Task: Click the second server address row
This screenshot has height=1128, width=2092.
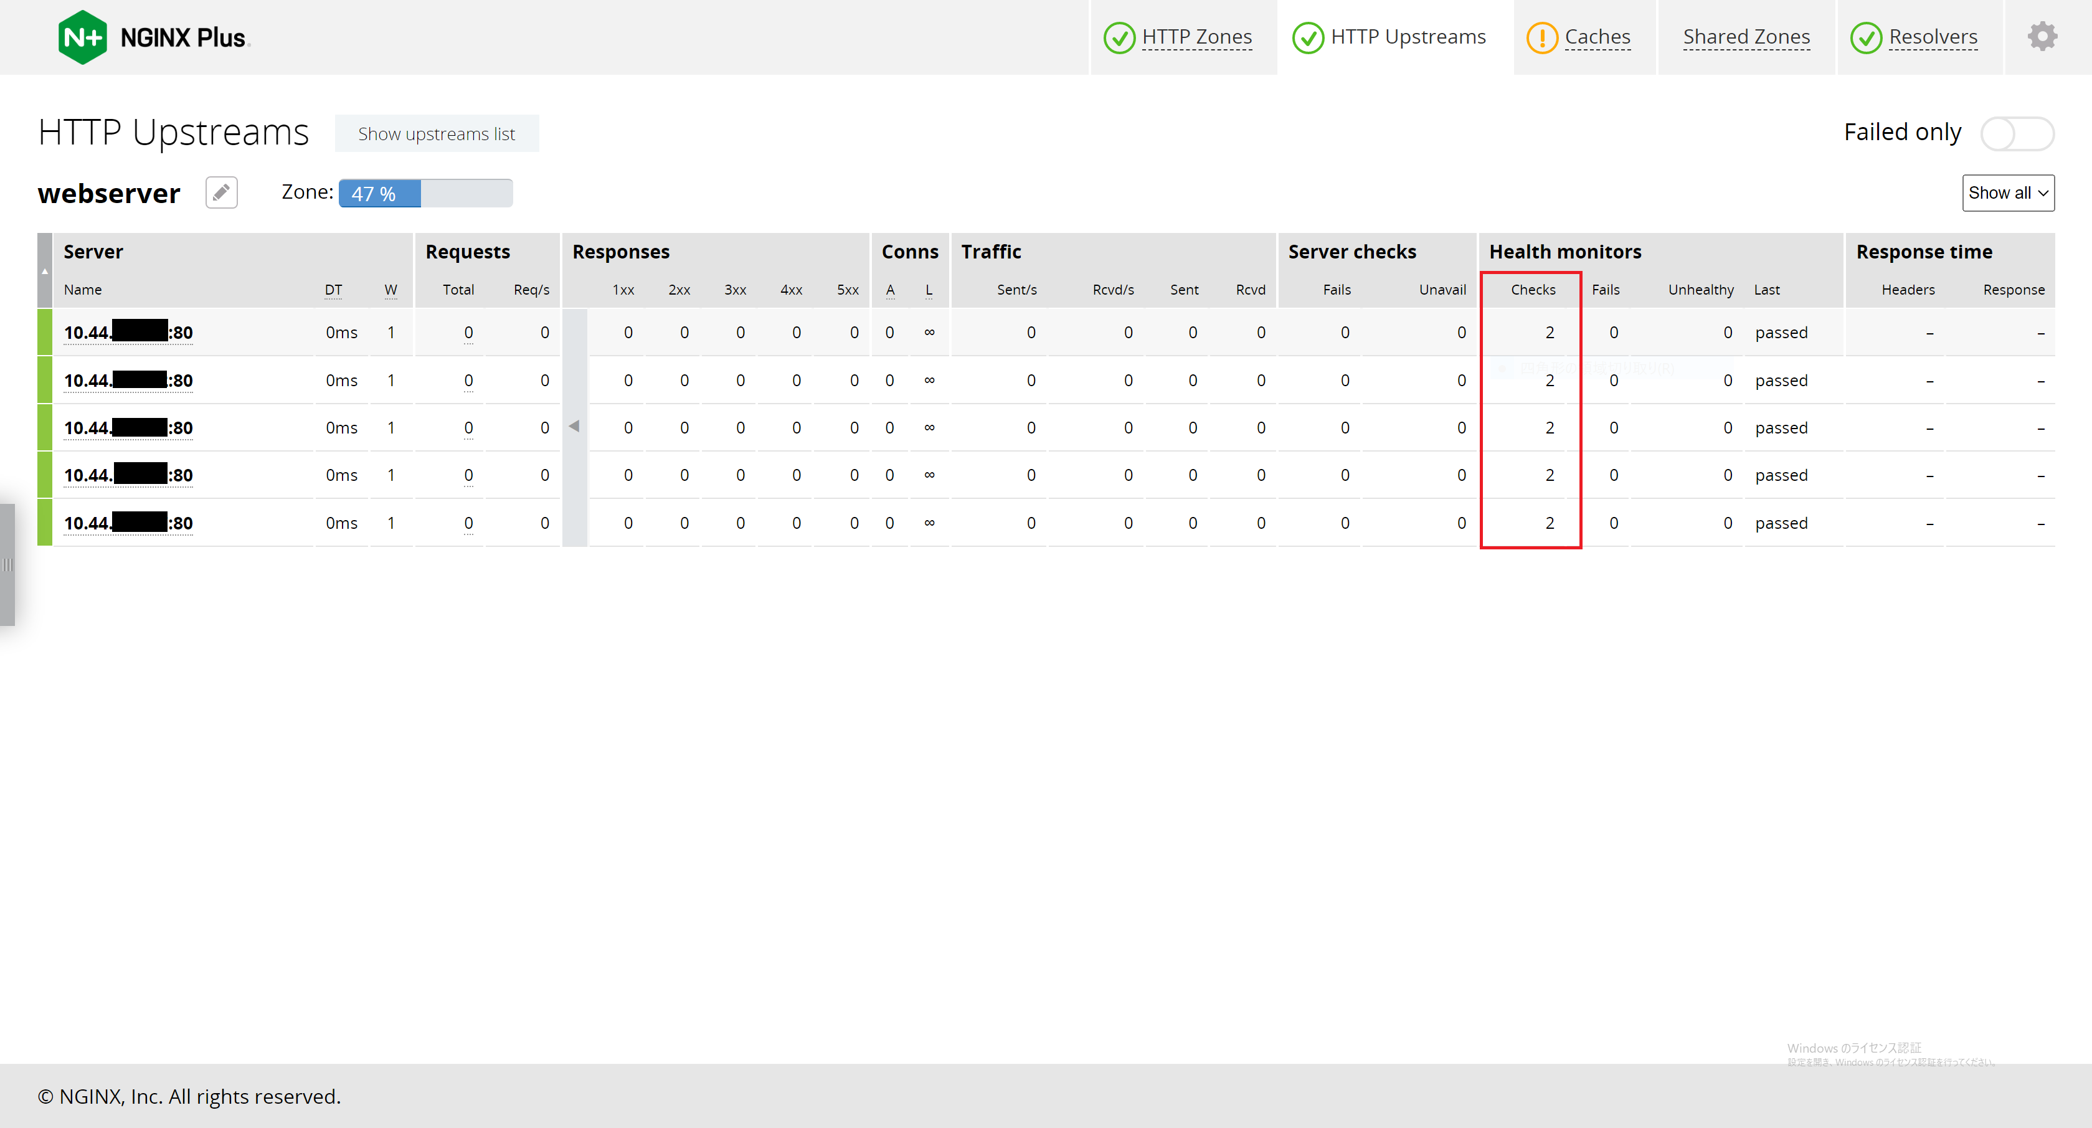Action: tap(128, 380)
